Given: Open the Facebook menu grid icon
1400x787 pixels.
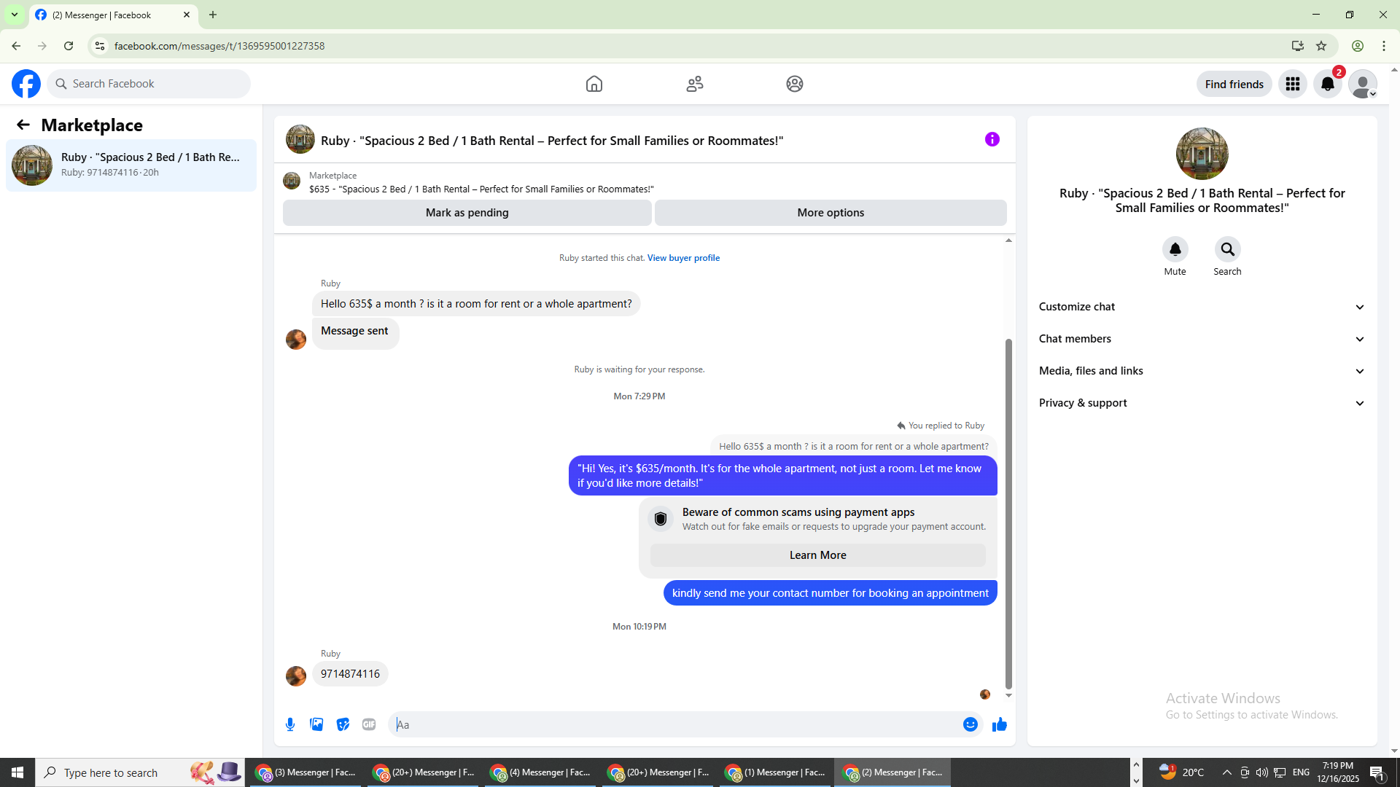Looking at the screenshot, I should coord(1293,84).
